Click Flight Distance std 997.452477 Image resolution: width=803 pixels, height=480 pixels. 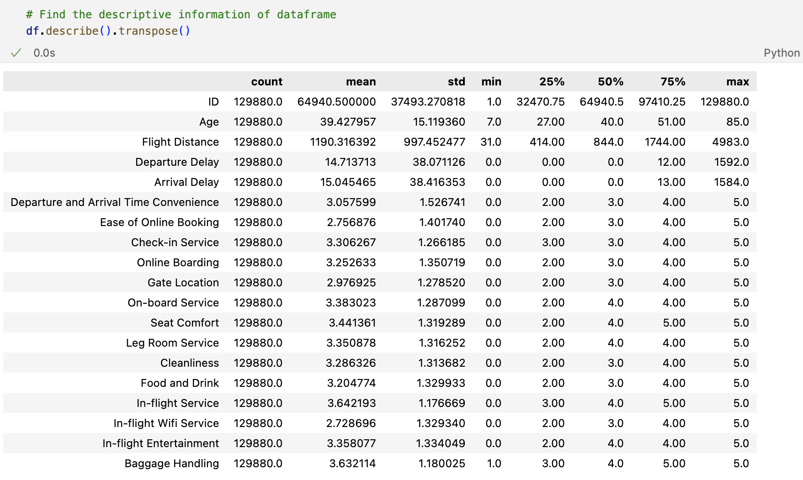click(434, 142)
